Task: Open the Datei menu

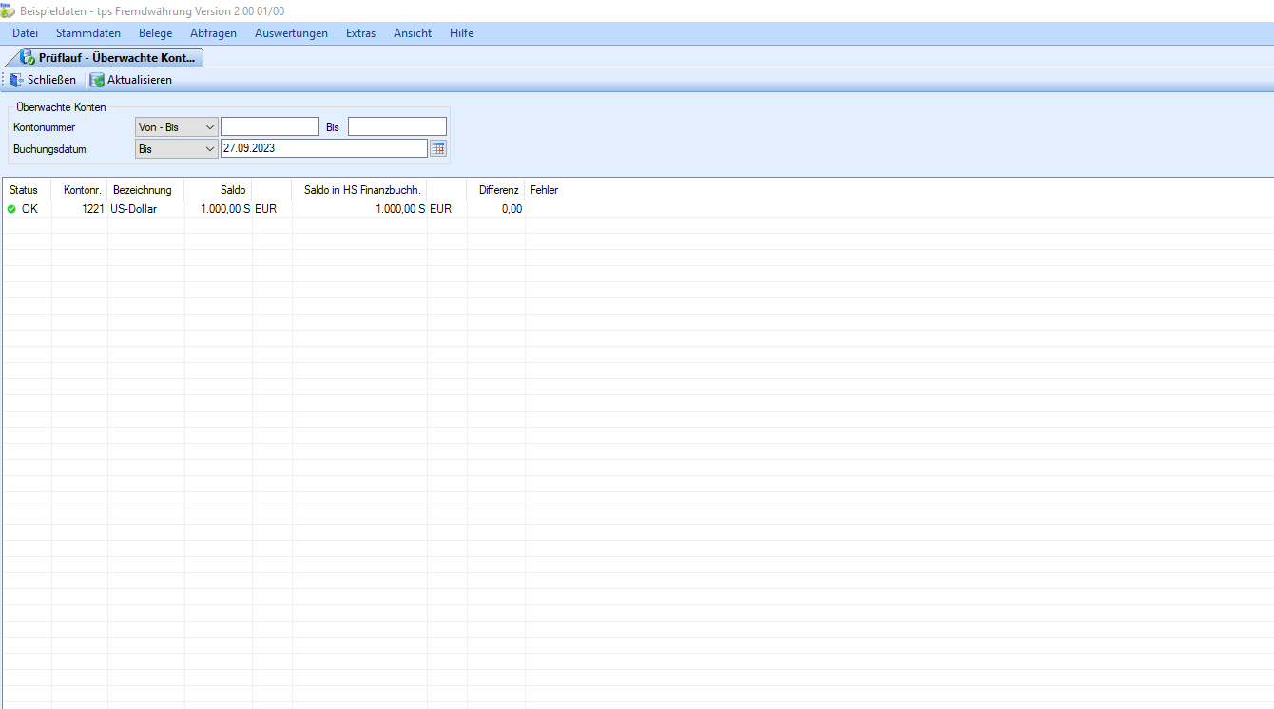Action: tap(26, 33)
